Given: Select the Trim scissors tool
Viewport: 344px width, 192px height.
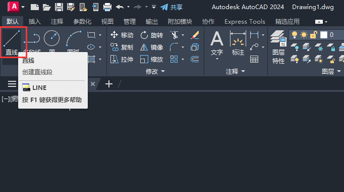Looking at the screenshot, I should (174, 35).
